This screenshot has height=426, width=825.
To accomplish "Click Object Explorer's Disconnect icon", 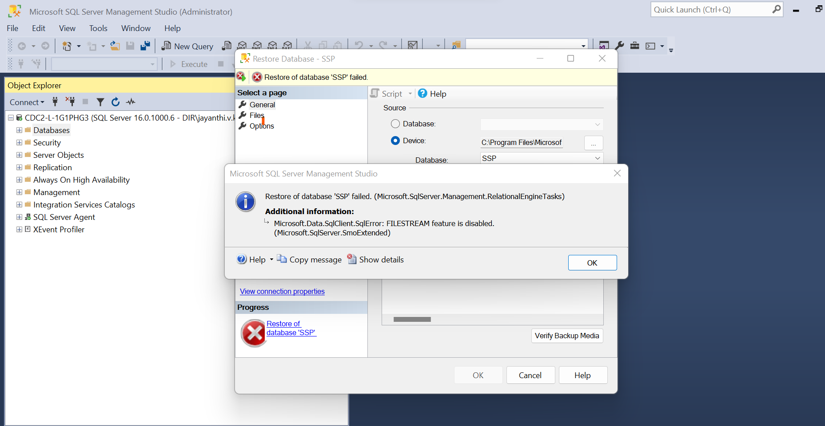I will 70,102.
